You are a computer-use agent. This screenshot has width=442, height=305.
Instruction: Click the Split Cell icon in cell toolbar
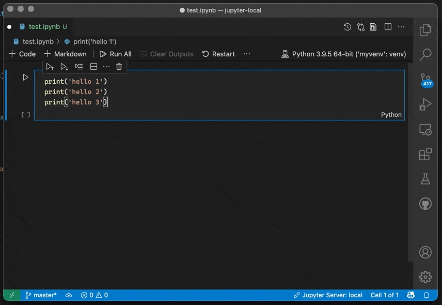[x=93, y=67]
